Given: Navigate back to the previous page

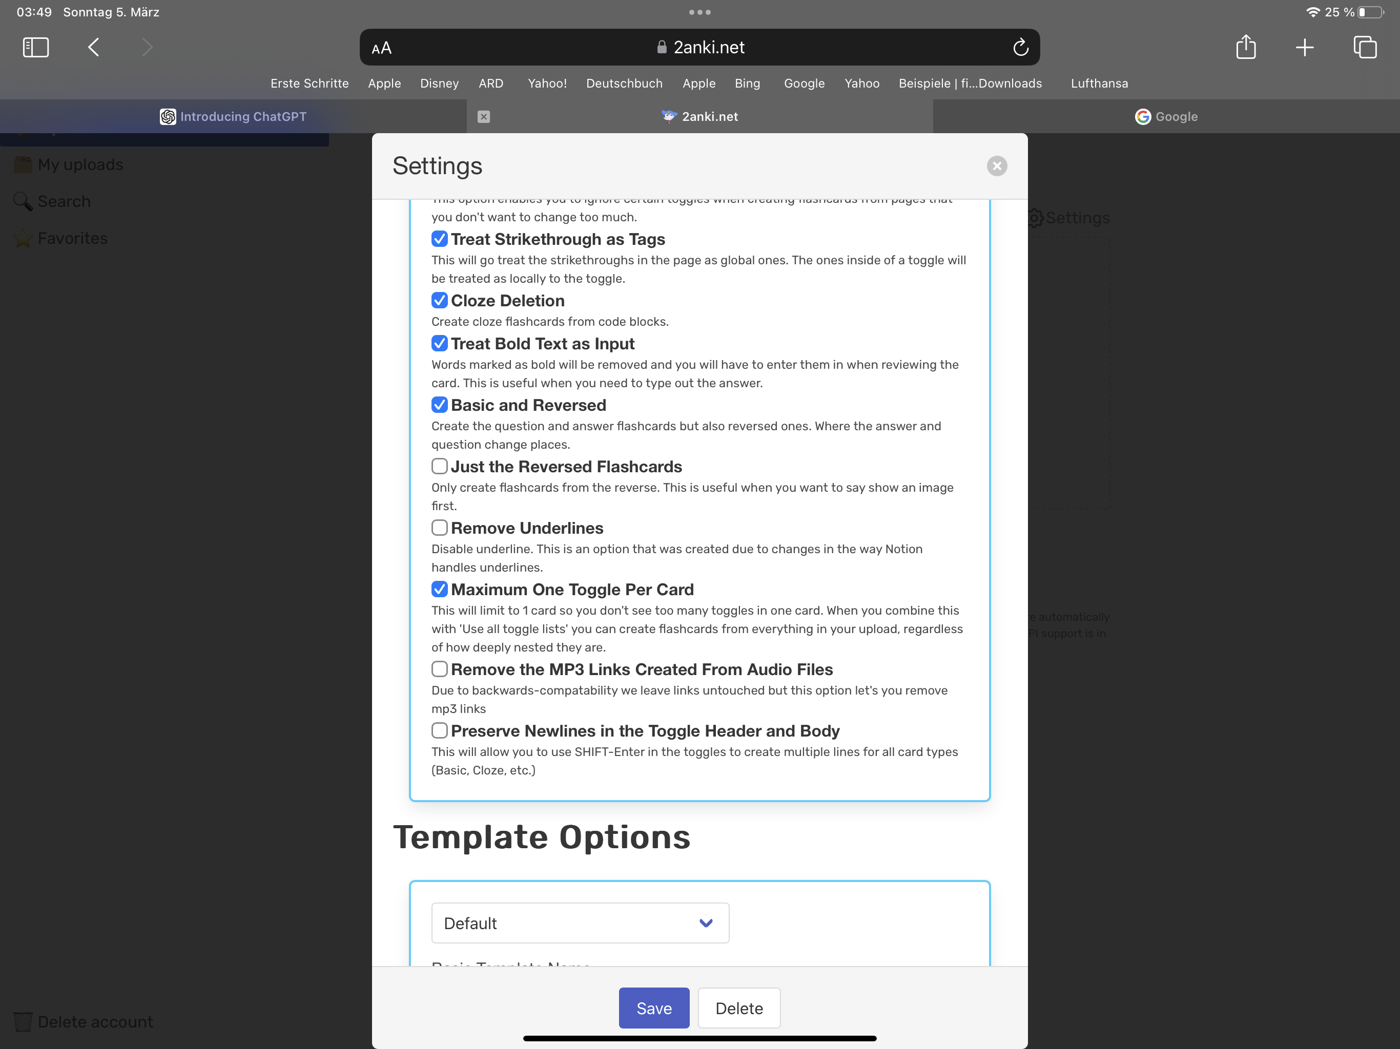Looking at the screenshot, I should 92,47.
